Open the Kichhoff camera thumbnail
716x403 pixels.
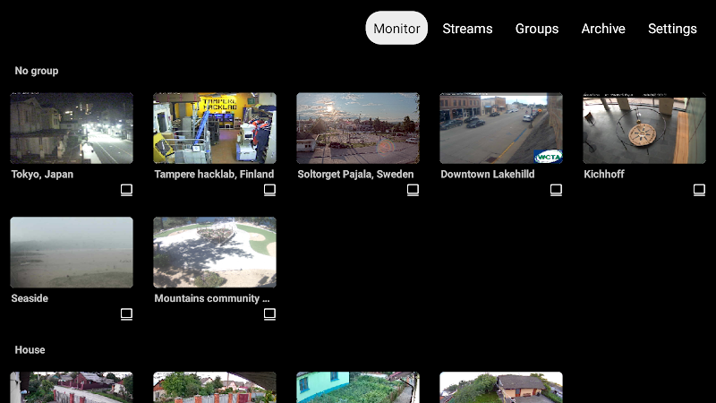(644, 128)
